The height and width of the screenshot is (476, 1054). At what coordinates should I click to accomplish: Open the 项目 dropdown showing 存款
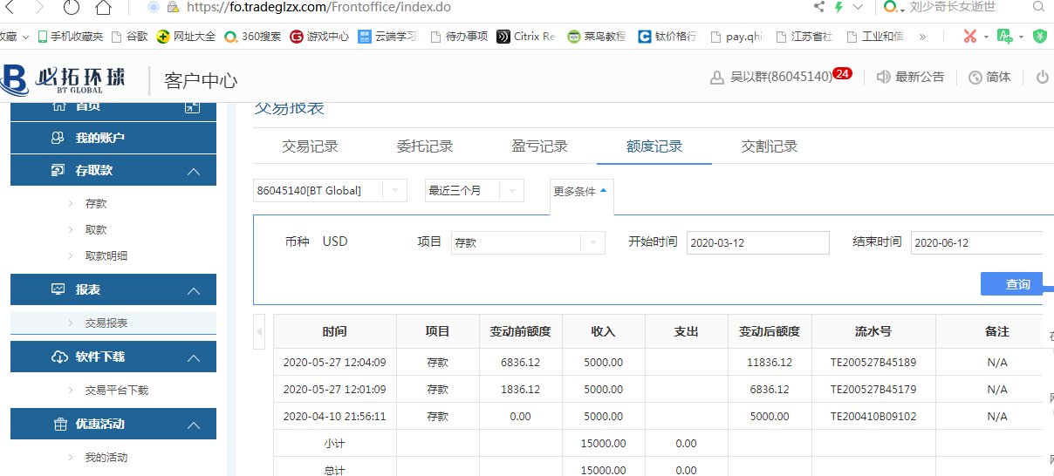(x=527, y=243)
